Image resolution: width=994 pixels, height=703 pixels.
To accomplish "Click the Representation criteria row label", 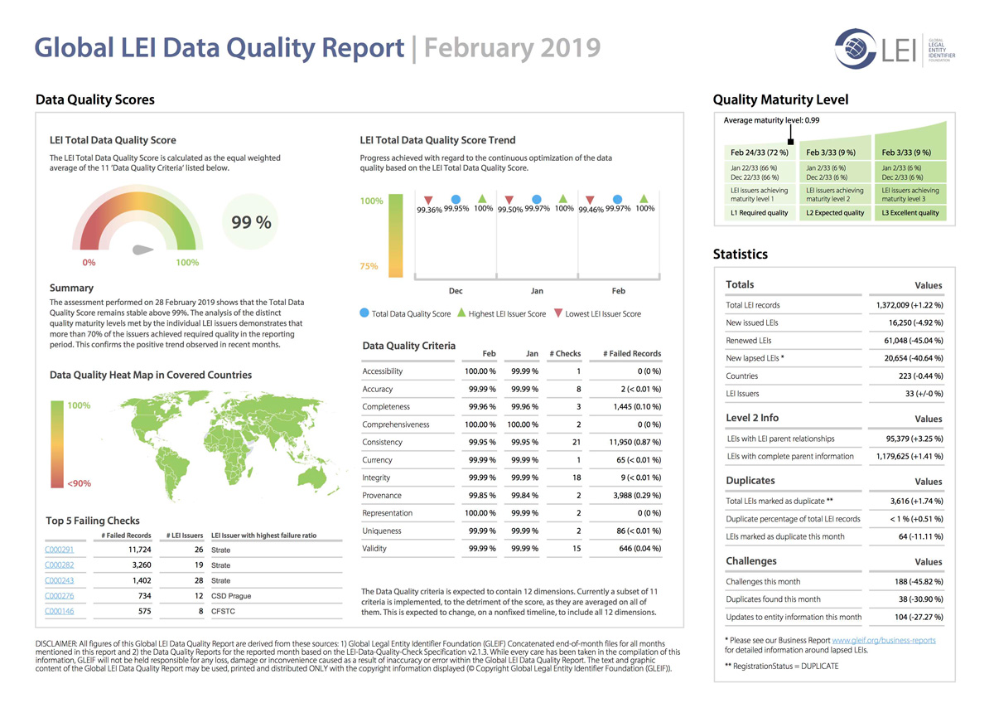I will coord(389,513).
